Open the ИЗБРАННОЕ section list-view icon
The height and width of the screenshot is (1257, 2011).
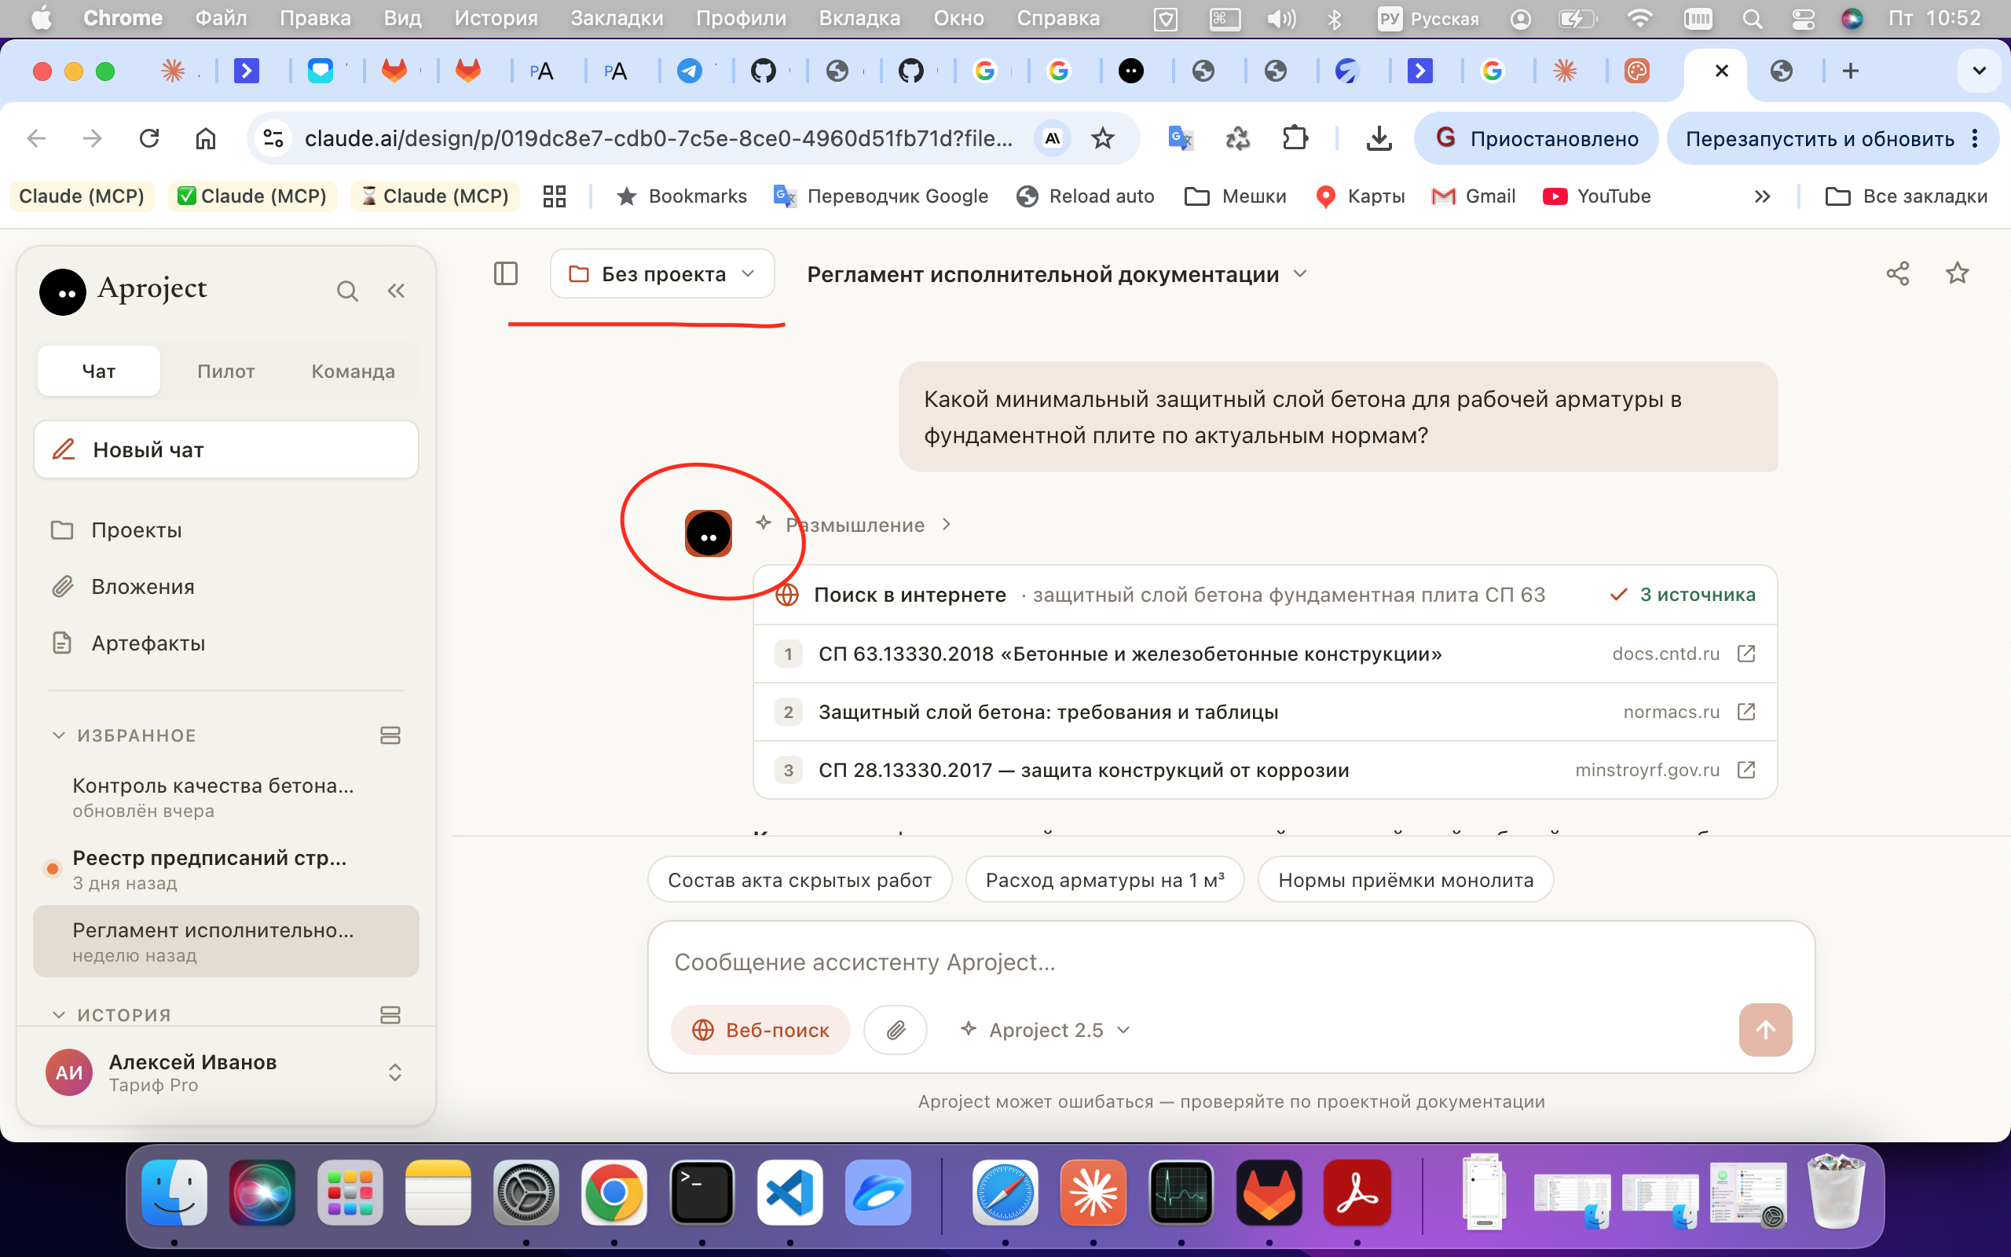[x=390, y=735]
